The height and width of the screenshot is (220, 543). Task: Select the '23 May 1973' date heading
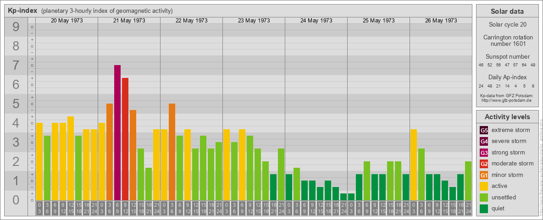pyautogui.click(x=254, y=21)
